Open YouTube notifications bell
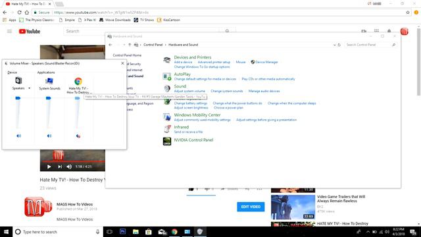This screenshot has width=421, height=237. click(x=389, y=31)
